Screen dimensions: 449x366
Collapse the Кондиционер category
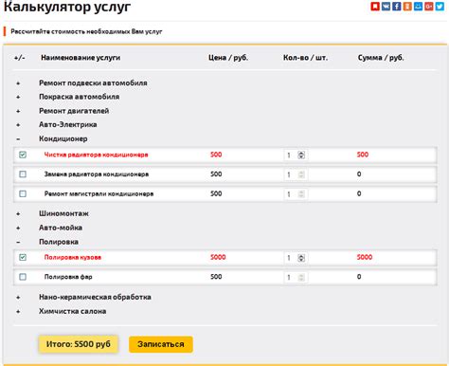18,139
